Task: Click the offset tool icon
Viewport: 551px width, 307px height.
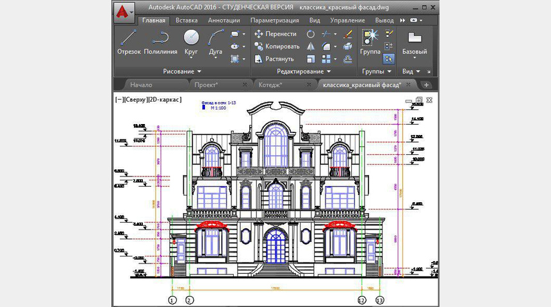Action: [x=347, y=59]
